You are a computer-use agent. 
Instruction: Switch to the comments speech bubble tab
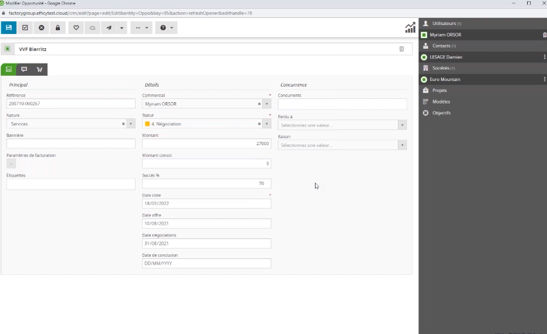coord(24,69)
